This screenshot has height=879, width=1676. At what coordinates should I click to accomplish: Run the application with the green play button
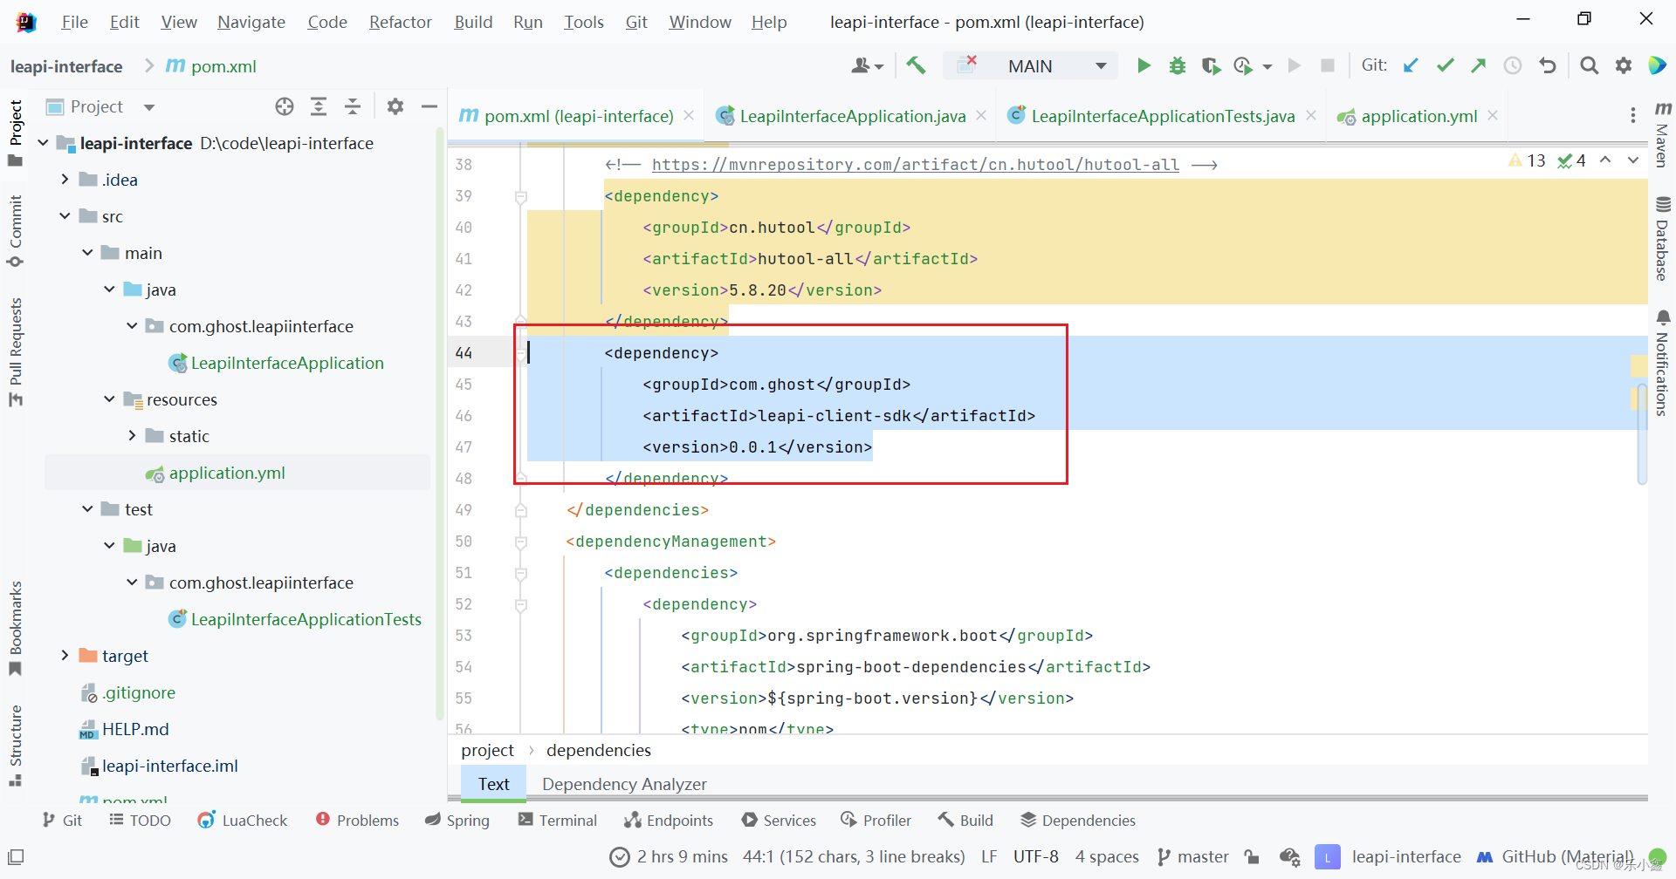[x=1144, y=65]
